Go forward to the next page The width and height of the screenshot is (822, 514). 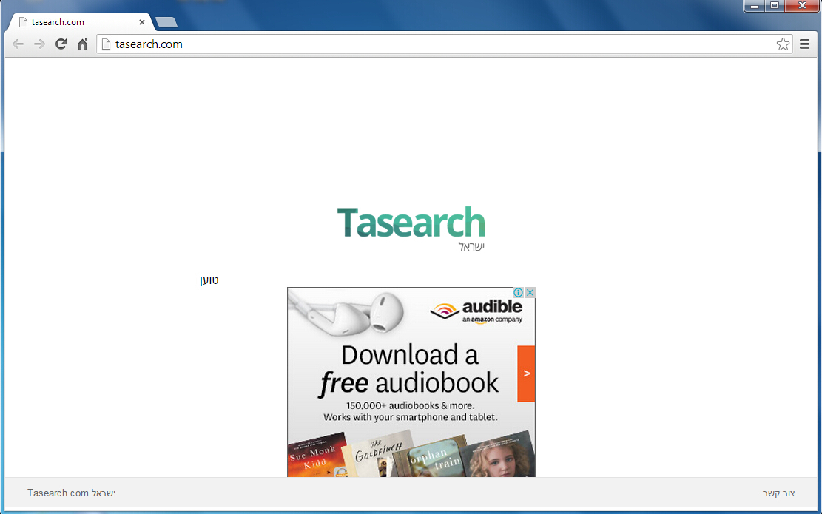[39, 44]
